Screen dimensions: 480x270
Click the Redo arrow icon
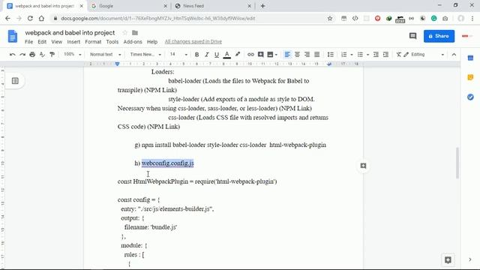pos(22,55)
